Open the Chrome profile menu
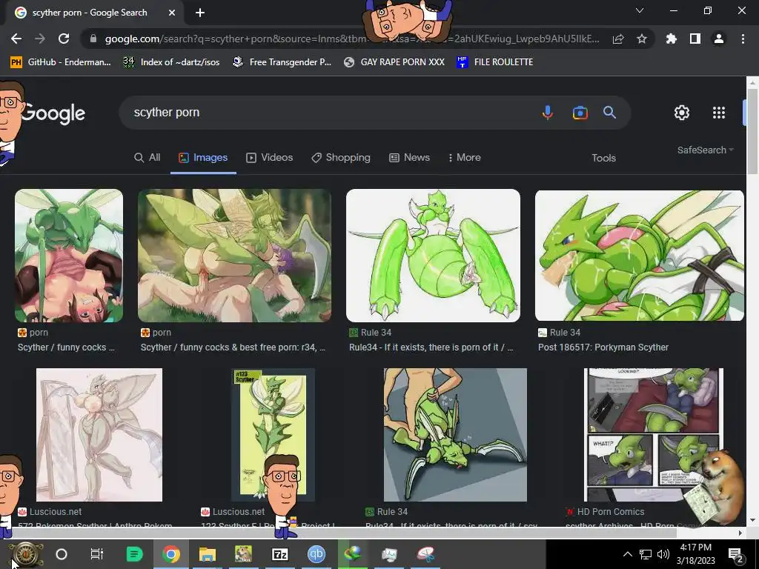The height and width of the screenshot is (569, 759). click(719, 39)
